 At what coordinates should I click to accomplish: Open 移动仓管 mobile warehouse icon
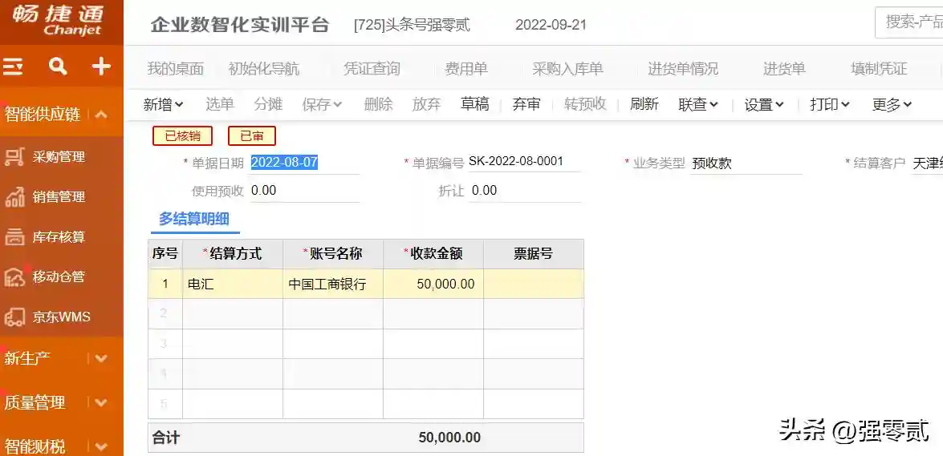click(x=14, y=277)
